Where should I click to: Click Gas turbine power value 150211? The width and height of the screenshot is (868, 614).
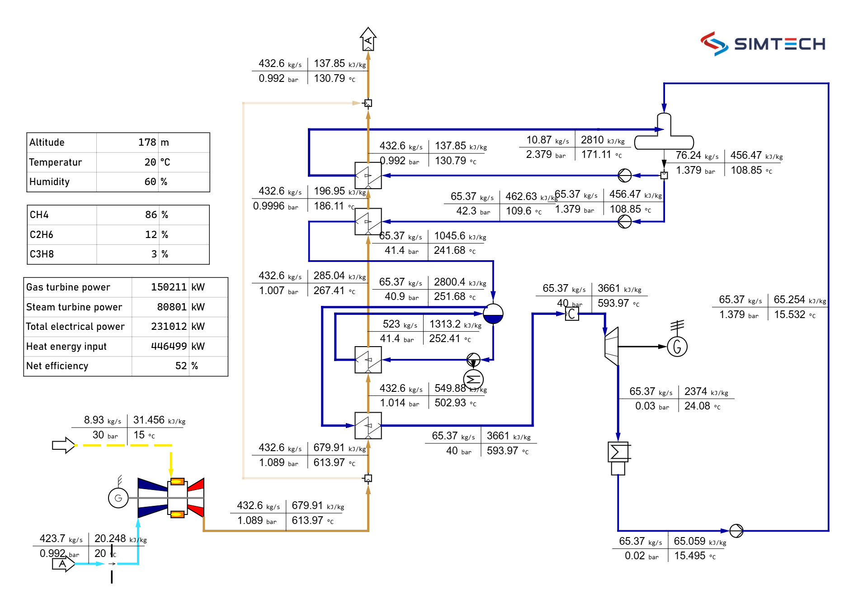pos(169,287)
